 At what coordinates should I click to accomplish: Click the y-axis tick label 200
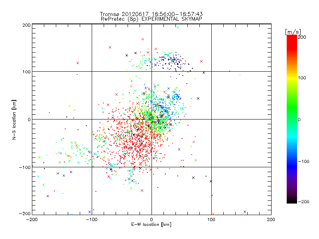pos(26,25)
